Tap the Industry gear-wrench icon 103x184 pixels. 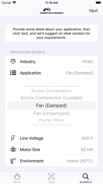pyautogui.click(x=13, y=62)
